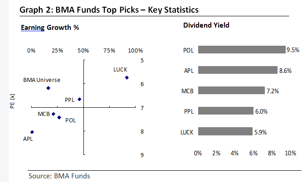Select the MCB diamond marker
302x182 pixels.
click(x=53, y=114)
